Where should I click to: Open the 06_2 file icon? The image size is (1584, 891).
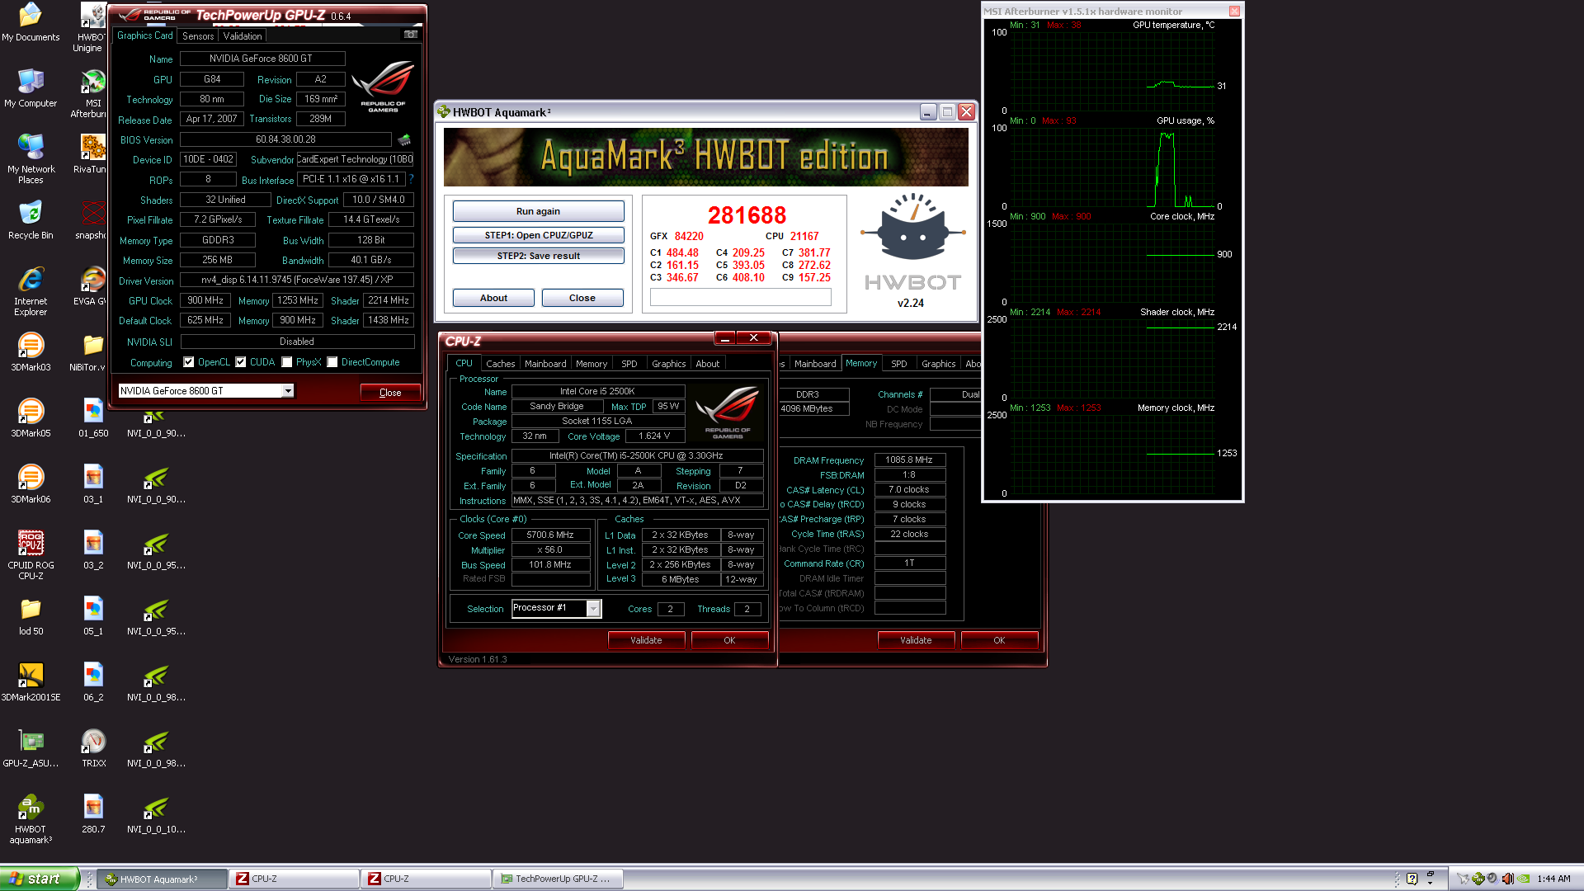93,682
